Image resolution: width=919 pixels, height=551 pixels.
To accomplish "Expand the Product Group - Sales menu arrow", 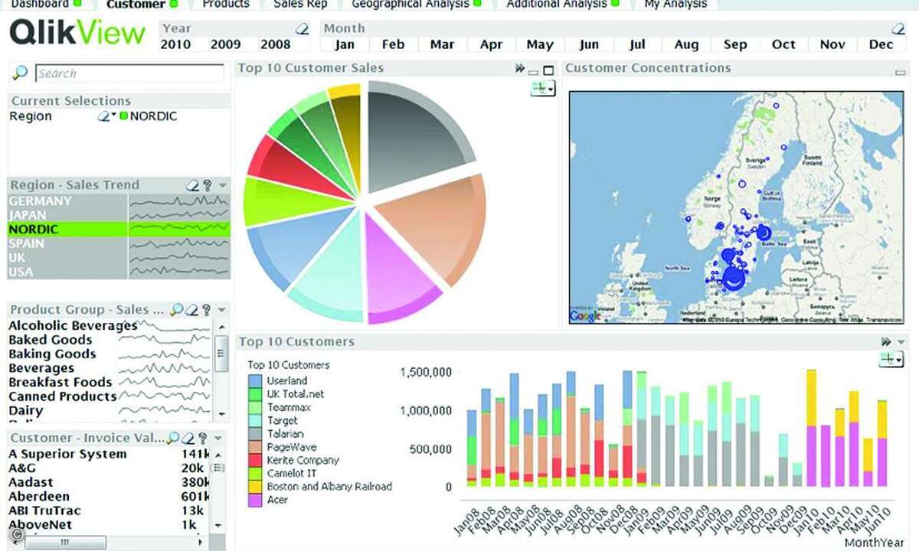I will click(x=222, y=310).
